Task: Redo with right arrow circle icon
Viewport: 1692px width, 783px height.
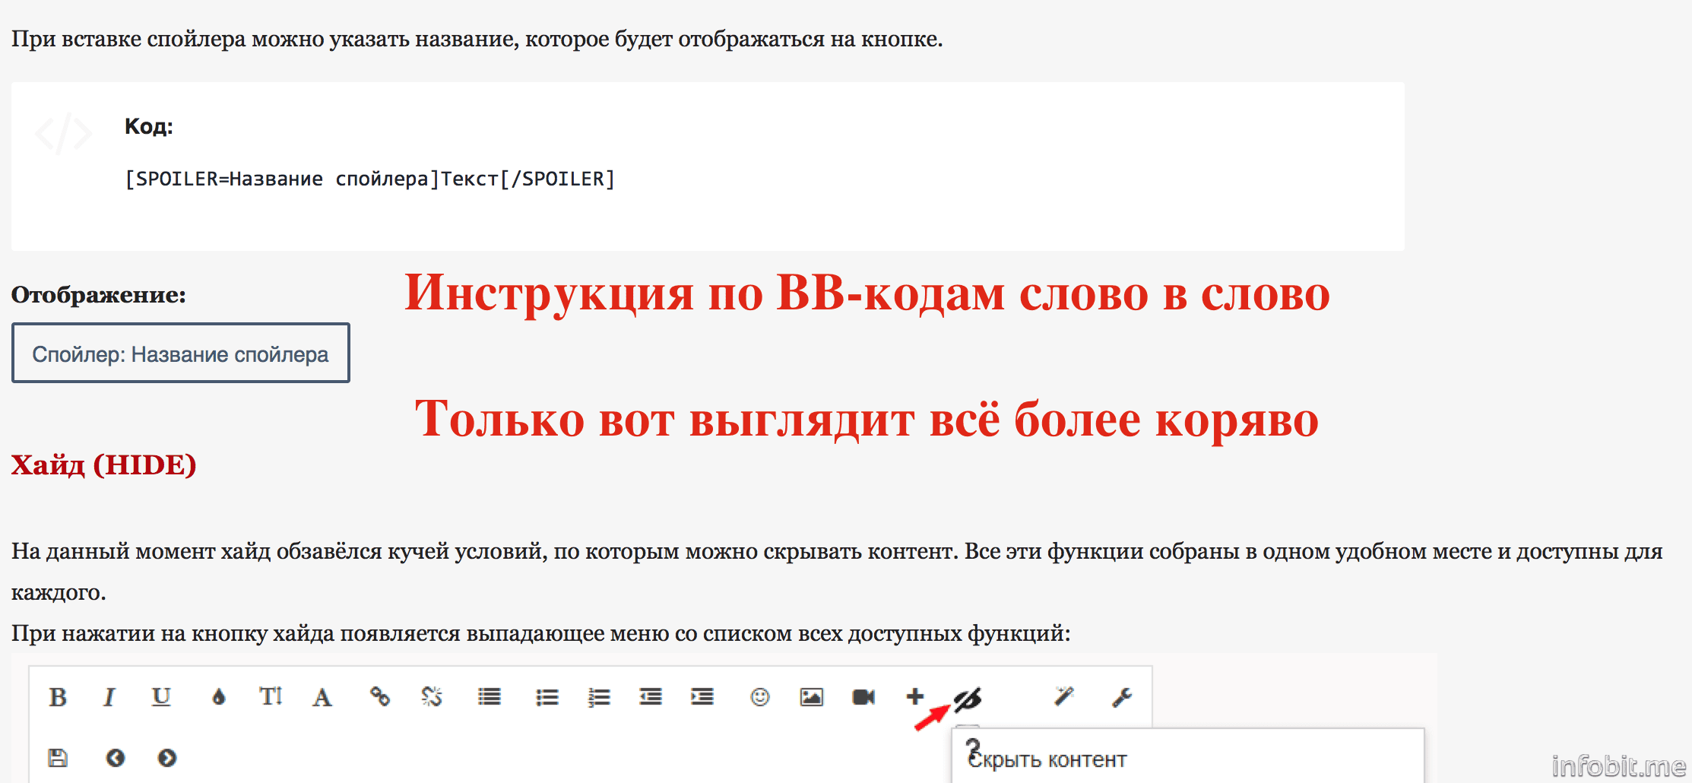Action: (x=167, y=758)
